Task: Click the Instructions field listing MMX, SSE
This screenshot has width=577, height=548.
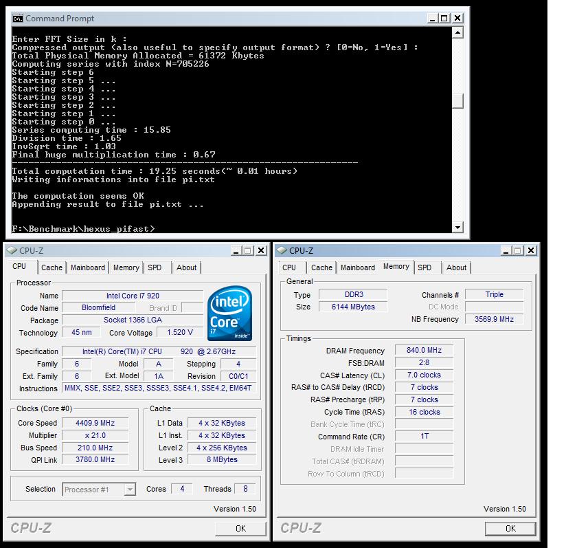Action: [x=159, y=388]
